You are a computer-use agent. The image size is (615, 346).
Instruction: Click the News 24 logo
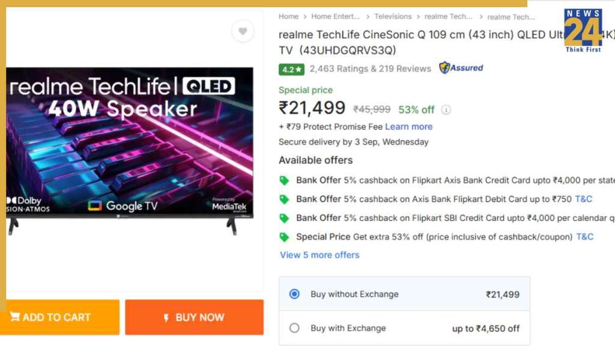583,30
